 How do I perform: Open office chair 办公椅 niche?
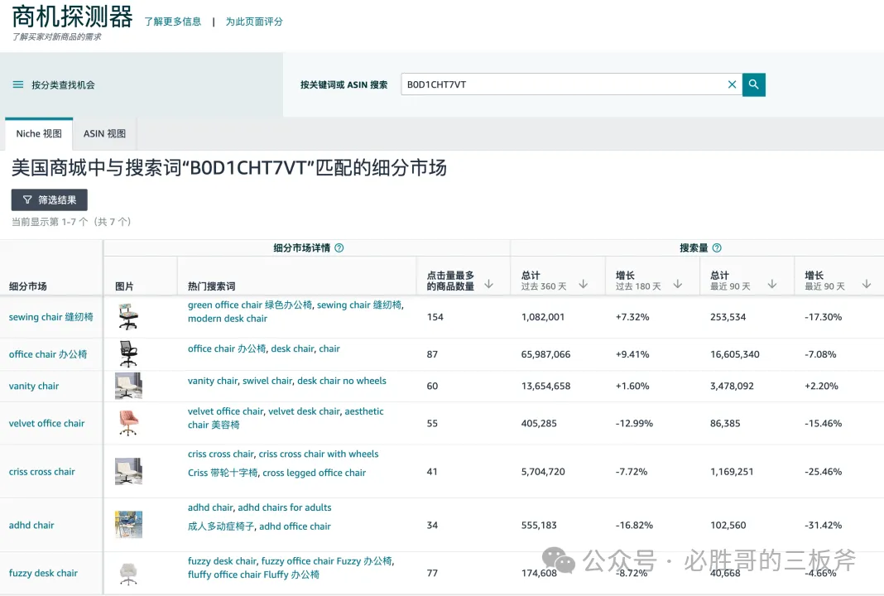pyautogui.click(x=48, y=354)
